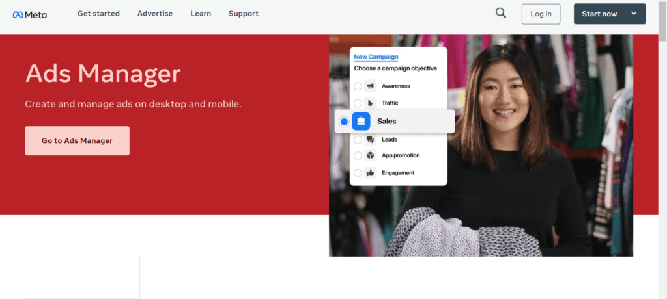Open the Advertise menu

tap(155, 14)
